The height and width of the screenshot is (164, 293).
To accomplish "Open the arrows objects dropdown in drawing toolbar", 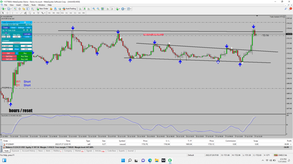I will pos(45,13).
